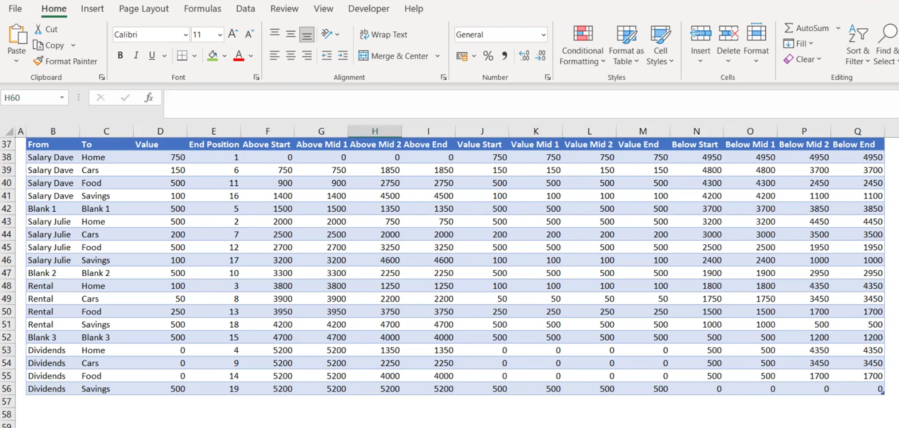Open Cell Styles gallery

(x=660, y=46)
